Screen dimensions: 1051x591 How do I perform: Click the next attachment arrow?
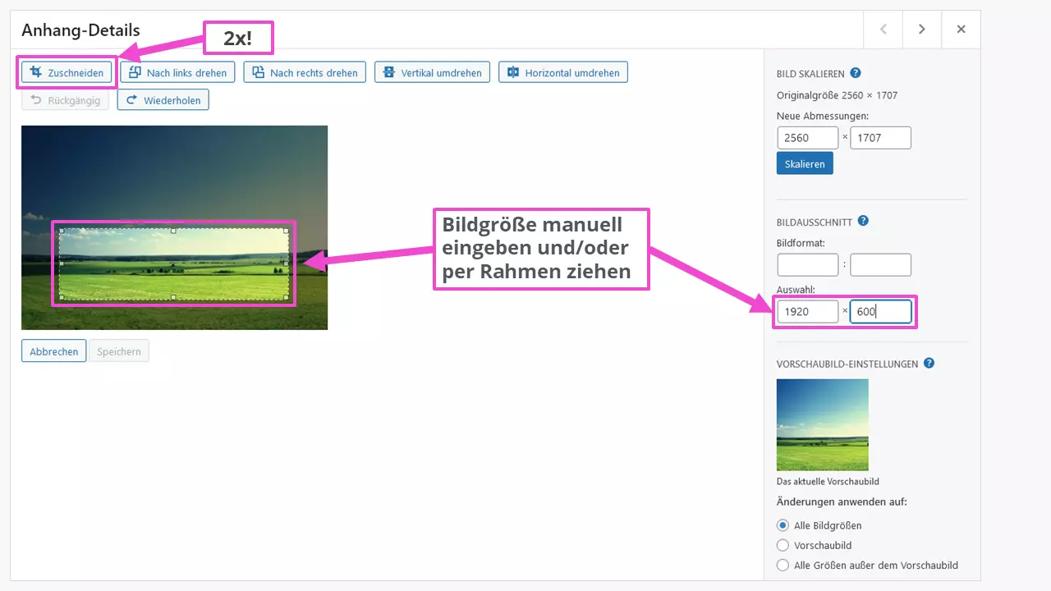tap(921, 28)
